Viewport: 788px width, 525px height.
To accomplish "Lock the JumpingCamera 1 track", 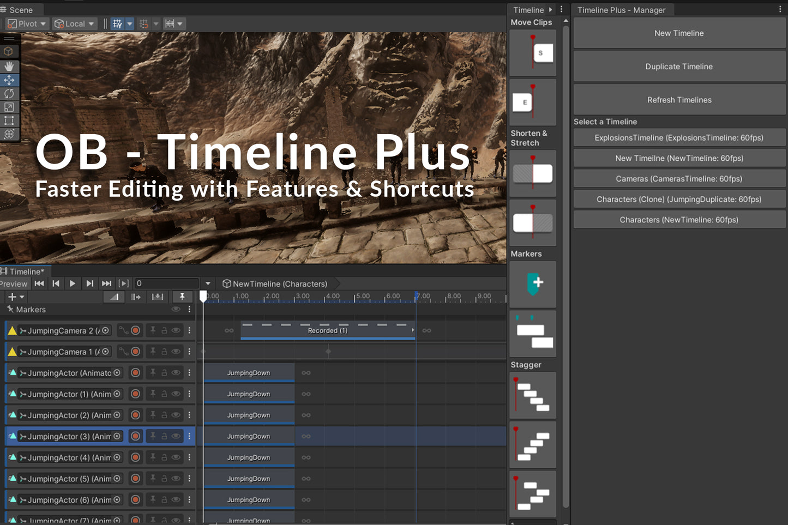I will 164,352.
